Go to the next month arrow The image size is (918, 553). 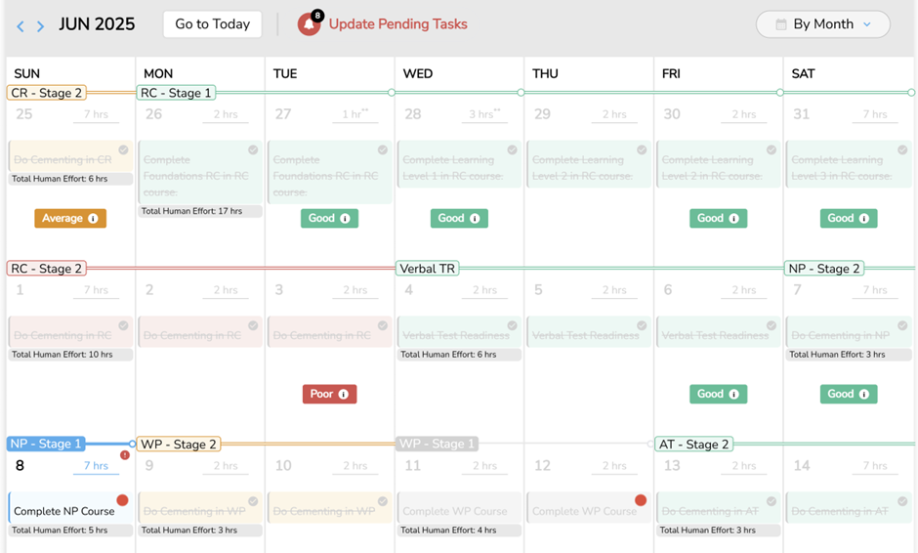pyautogui.click(x=40, y=25)
